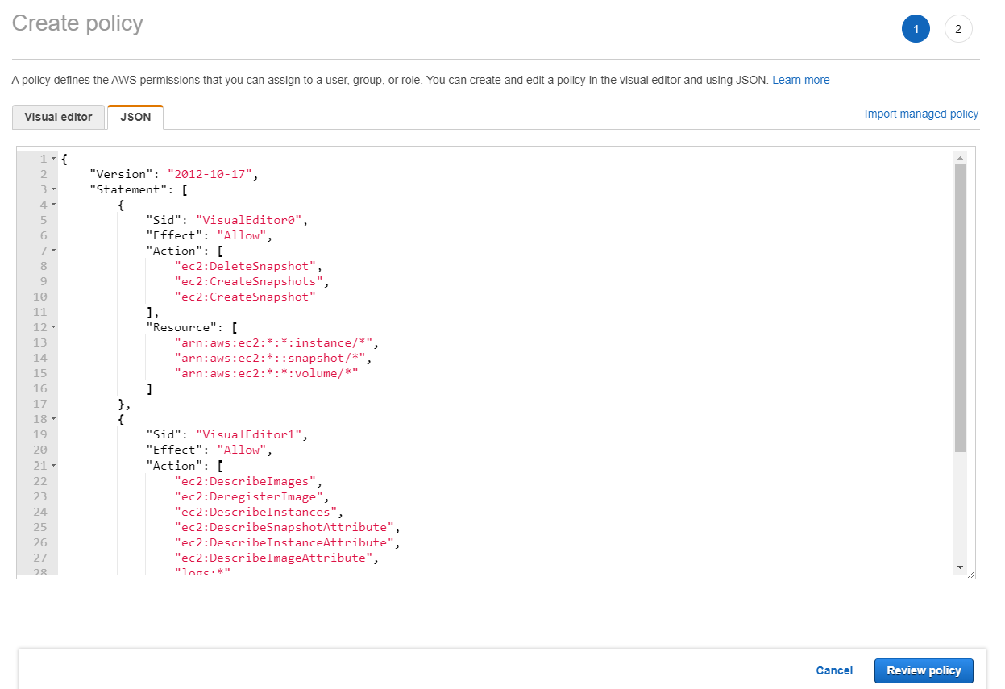Click the editor resize handle corner
Screen dimensions: 1005x689
coord(971,575)
